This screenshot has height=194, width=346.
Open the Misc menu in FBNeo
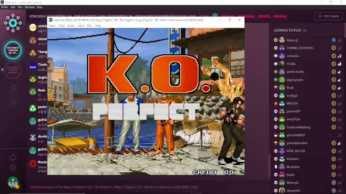[89, 26]
